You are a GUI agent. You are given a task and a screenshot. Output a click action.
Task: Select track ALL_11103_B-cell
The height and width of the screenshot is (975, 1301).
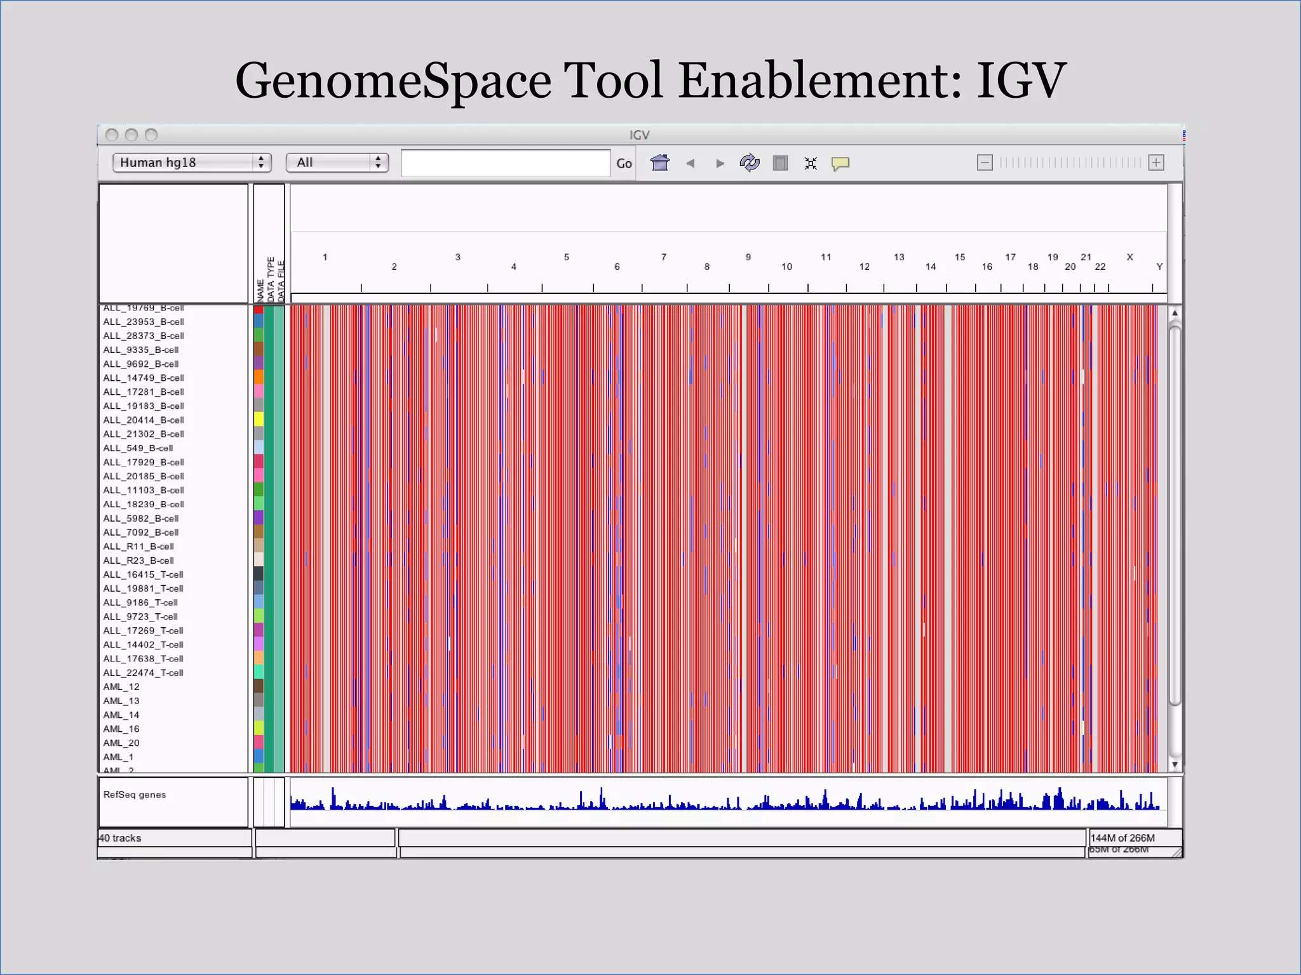pos(144,490)
